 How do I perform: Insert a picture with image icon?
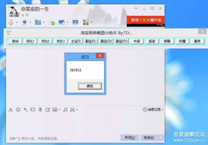(x=55, y=109)
